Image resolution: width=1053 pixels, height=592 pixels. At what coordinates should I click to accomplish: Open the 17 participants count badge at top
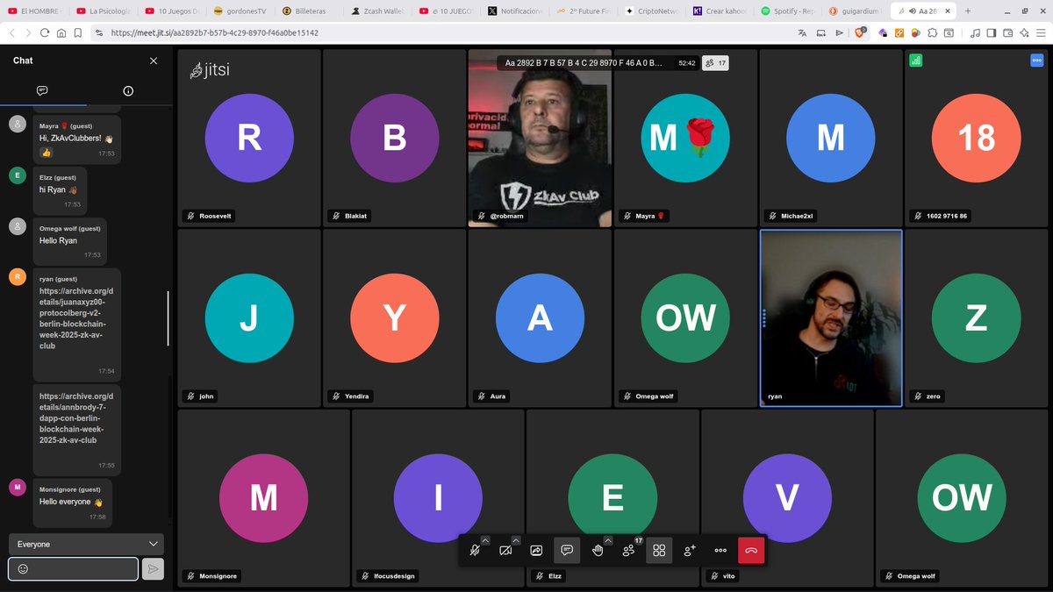[717, 63]
